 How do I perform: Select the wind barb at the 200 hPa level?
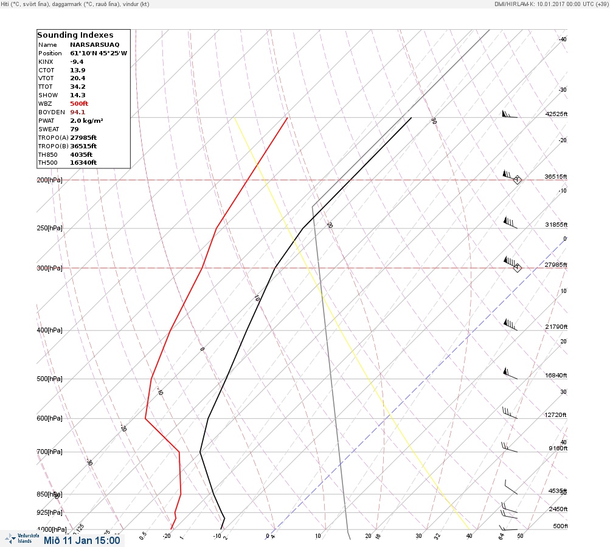[x=510, y=175]
